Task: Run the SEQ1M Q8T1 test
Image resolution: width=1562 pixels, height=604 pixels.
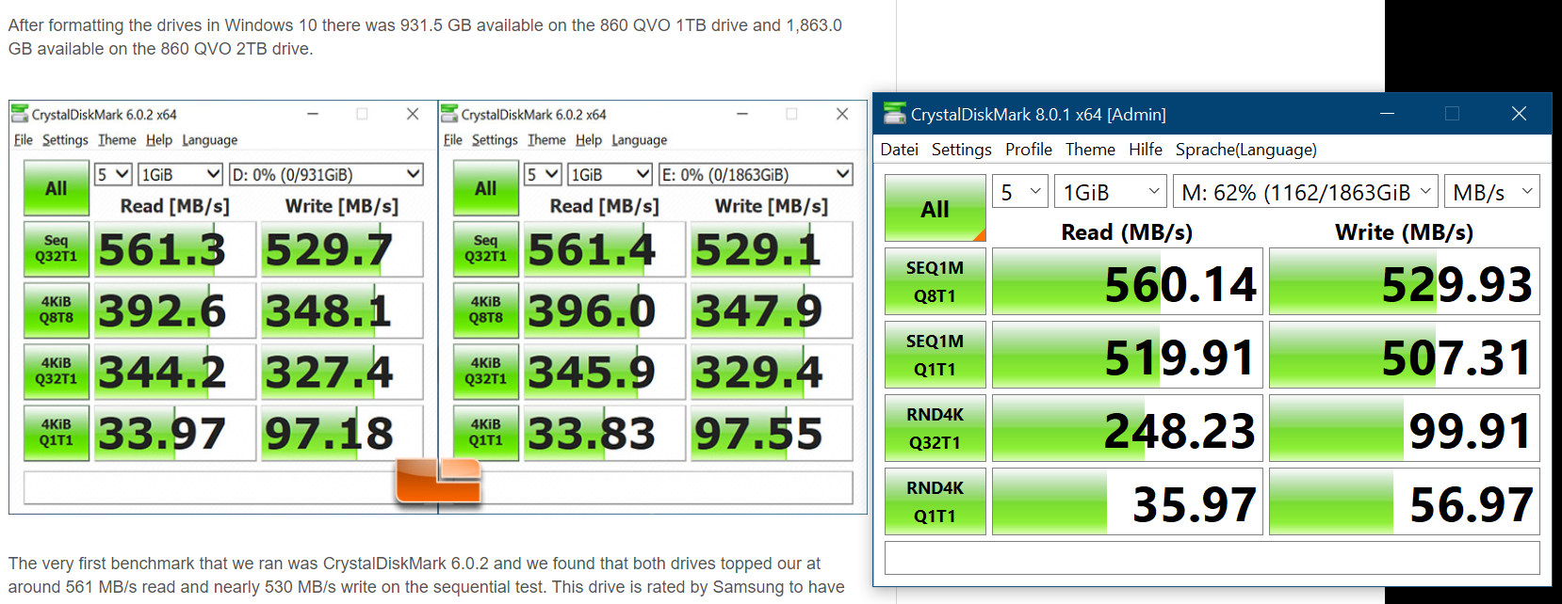Action: pos(935,281)
